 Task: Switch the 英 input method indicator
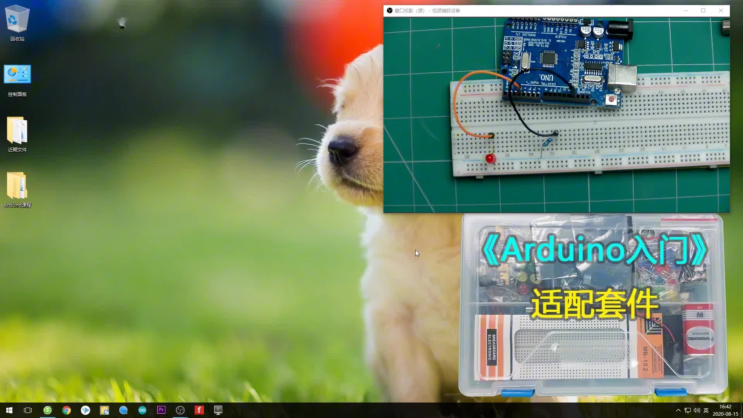tap(706, 410)
